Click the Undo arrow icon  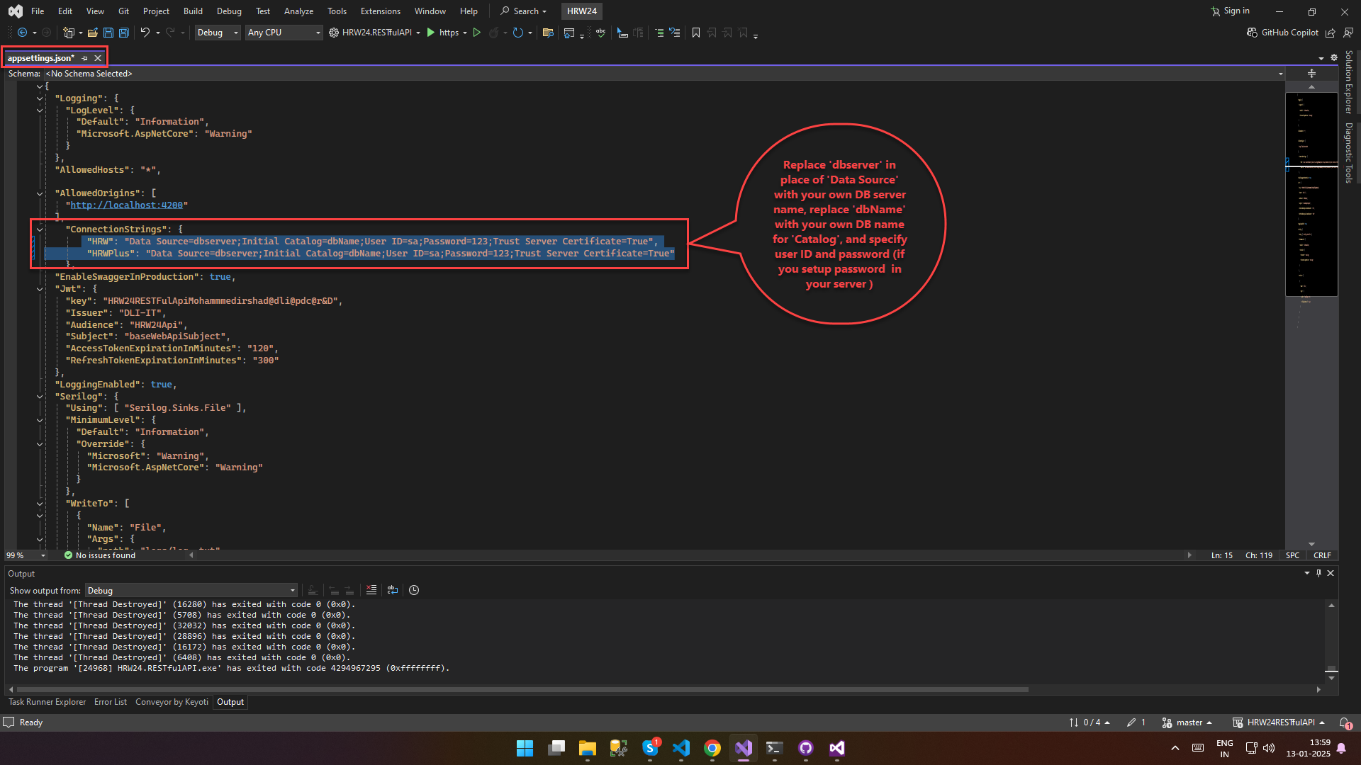(x=145, y=33)
